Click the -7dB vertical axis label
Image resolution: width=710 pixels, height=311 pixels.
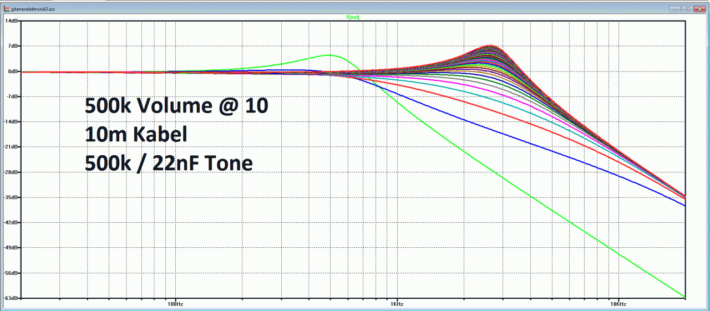click(x=12, y=96)
